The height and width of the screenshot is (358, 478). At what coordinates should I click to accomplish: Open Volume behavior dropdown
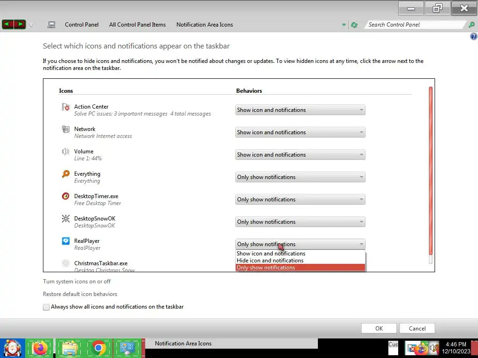300,155
